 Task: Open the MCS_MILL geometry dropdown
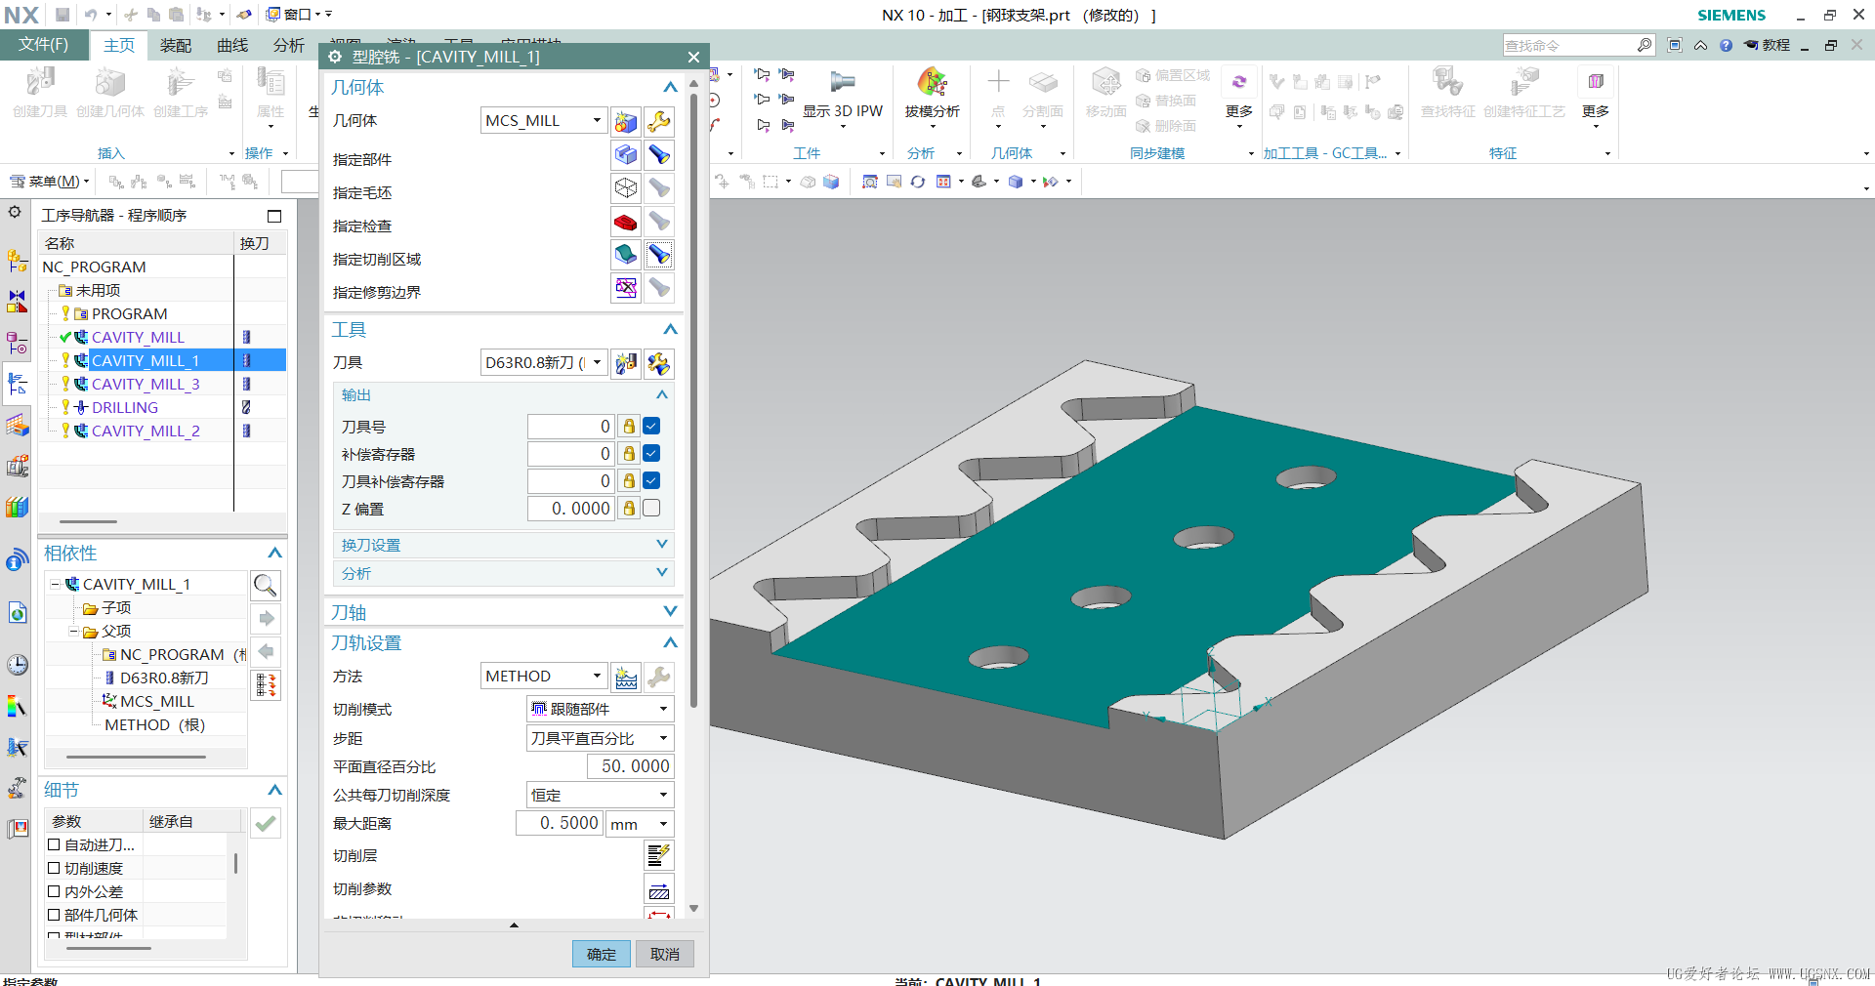click(544, 121)
